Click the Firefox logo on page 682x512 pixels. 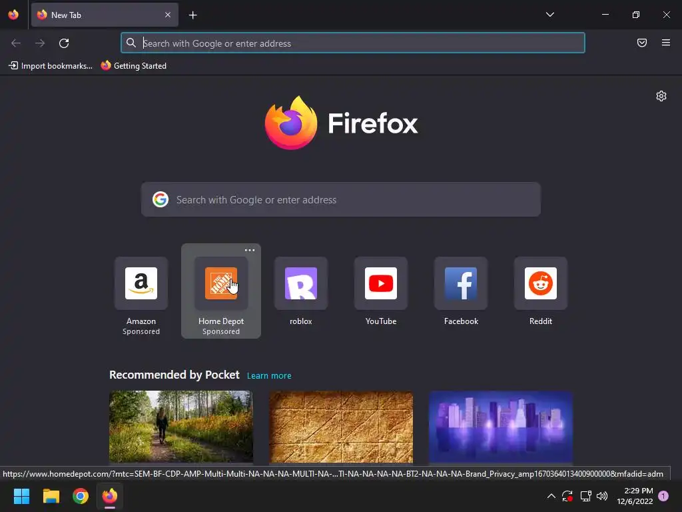(341, 123)
